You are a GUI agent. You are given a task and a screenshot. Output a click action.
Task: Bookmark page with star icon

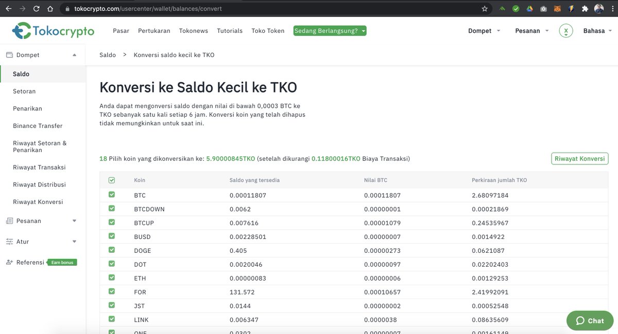(x=485, y=9)
